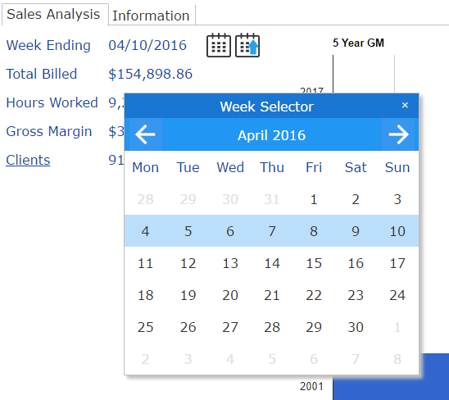Viewport: 449px width, 400px height.
Task: Choose Sunday 10 in highlighted week
Action: click(x=397, y=231)
